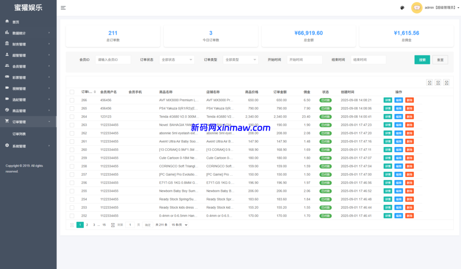Click the shopping cart icon for 订单管理

(7, 121)
